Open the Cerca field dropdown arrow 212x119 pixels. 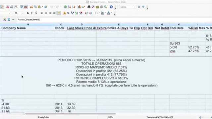click(x=134, y=7)
